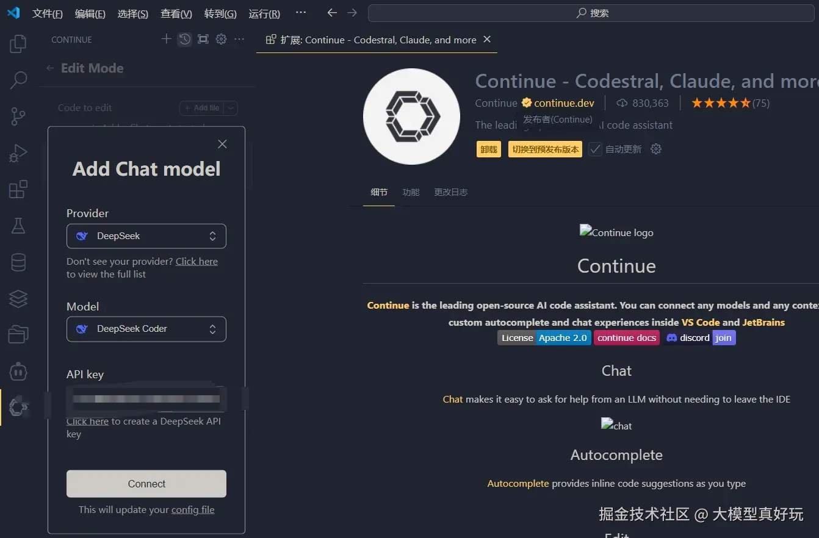Open the Search view in activity bar
The width and height of the screenshot is (819, 538).
(18, 80)
